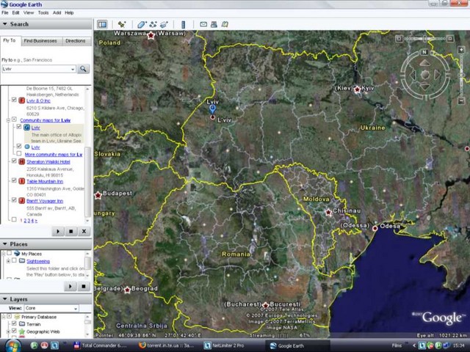The width and height of the screenshot is (470, 352).
Task: Click the Print toolbar icon
Action: (214, 24)
